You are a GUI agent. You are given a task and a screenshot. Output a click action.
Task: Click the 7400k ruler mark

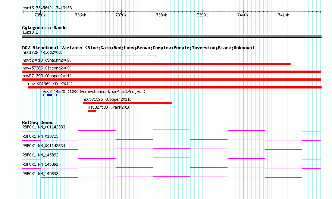point(243,15)
